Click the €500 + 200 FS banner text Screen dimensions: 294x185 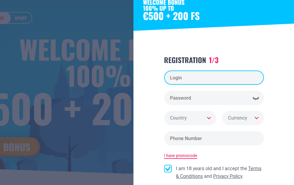pos(171,16)
